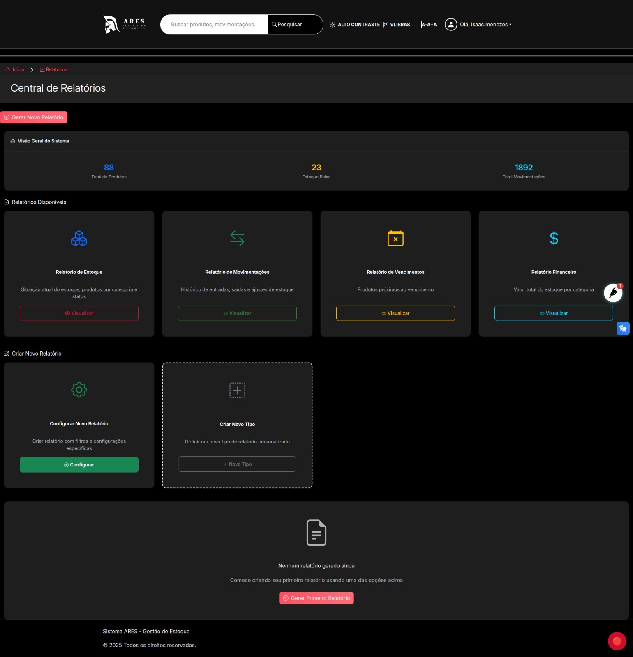Toggle ALTO CONTRASTE mode
This screenshot has height=657, width=633.
pyautogui.click(x=354, y=25)
